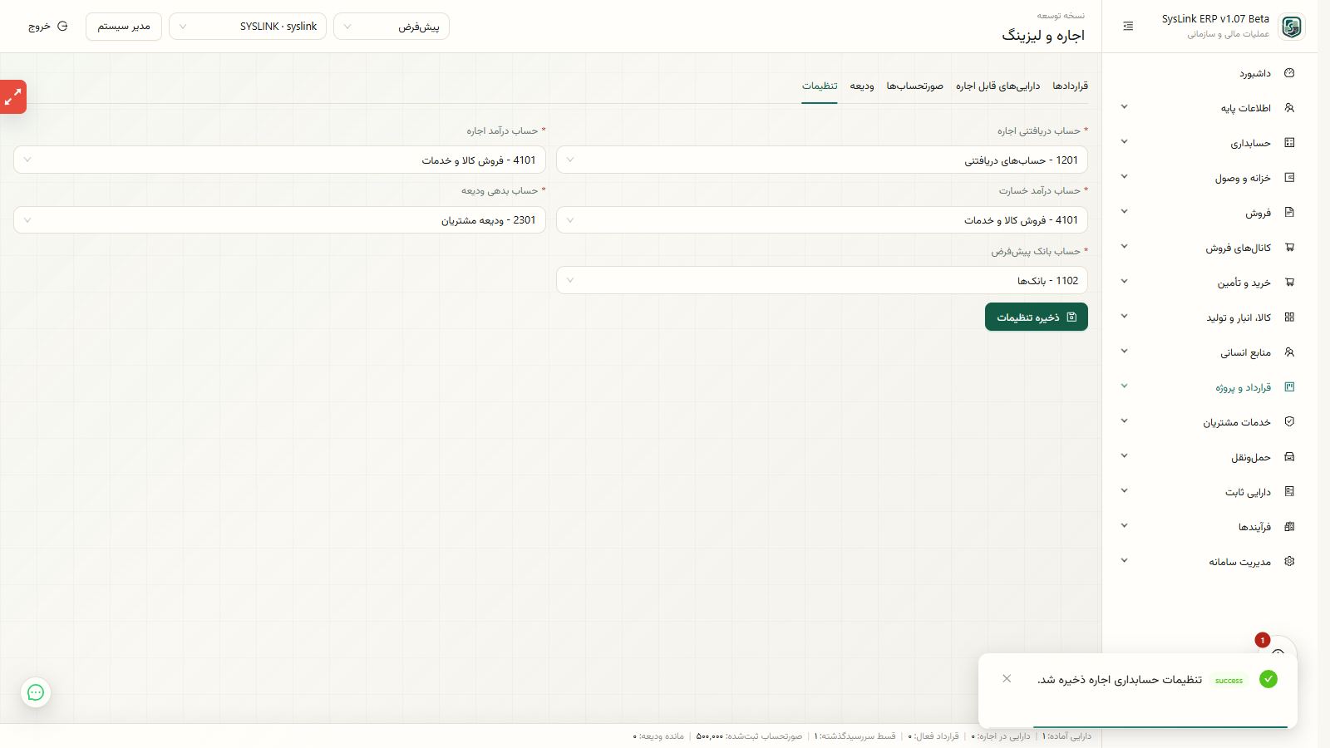Expand the حسابداری menu chevron

(x=1124, y=142)
